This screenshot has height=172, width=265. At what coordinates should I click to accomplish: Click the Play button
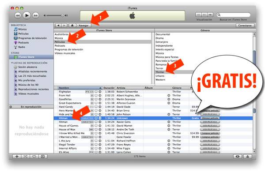point(26,15)
